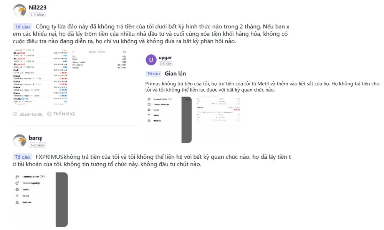384x230 pixels.
Task: Open barış's attached screenshot thumbnail
Action: coord(41,199)
